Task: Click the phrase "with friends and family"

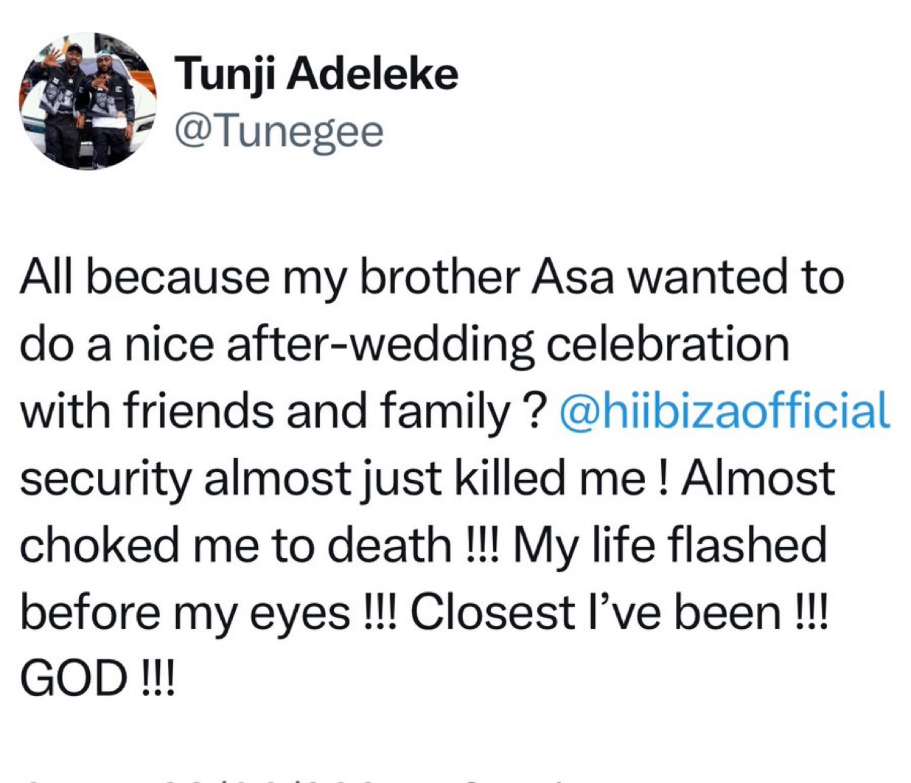Action: 265,411
